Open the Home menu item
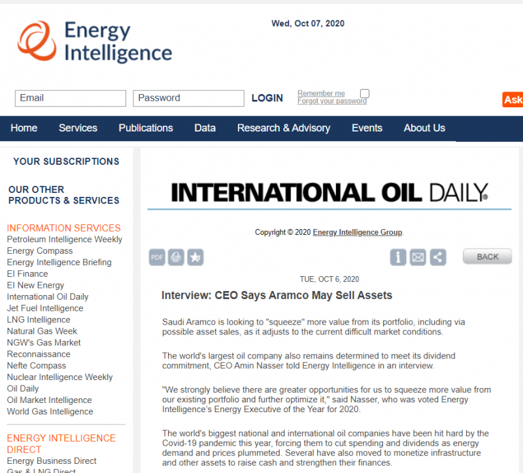Screen dimensions: 523x473 (24, 128)
